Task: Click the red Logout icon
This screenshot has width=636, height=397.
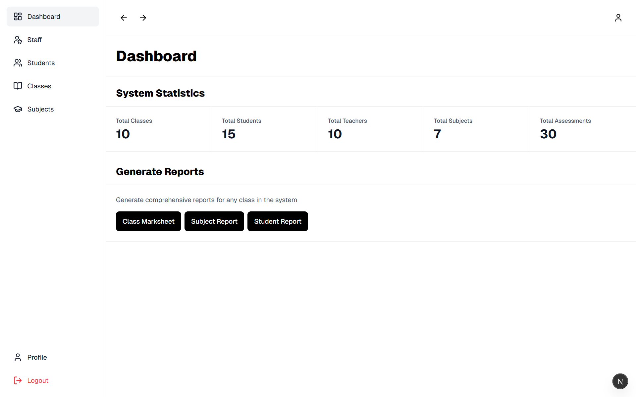Action: point(18,380)
